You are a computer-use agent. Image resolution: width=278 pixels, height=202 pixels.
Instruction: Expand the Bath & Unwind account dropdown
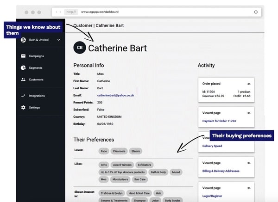point(59,40)
